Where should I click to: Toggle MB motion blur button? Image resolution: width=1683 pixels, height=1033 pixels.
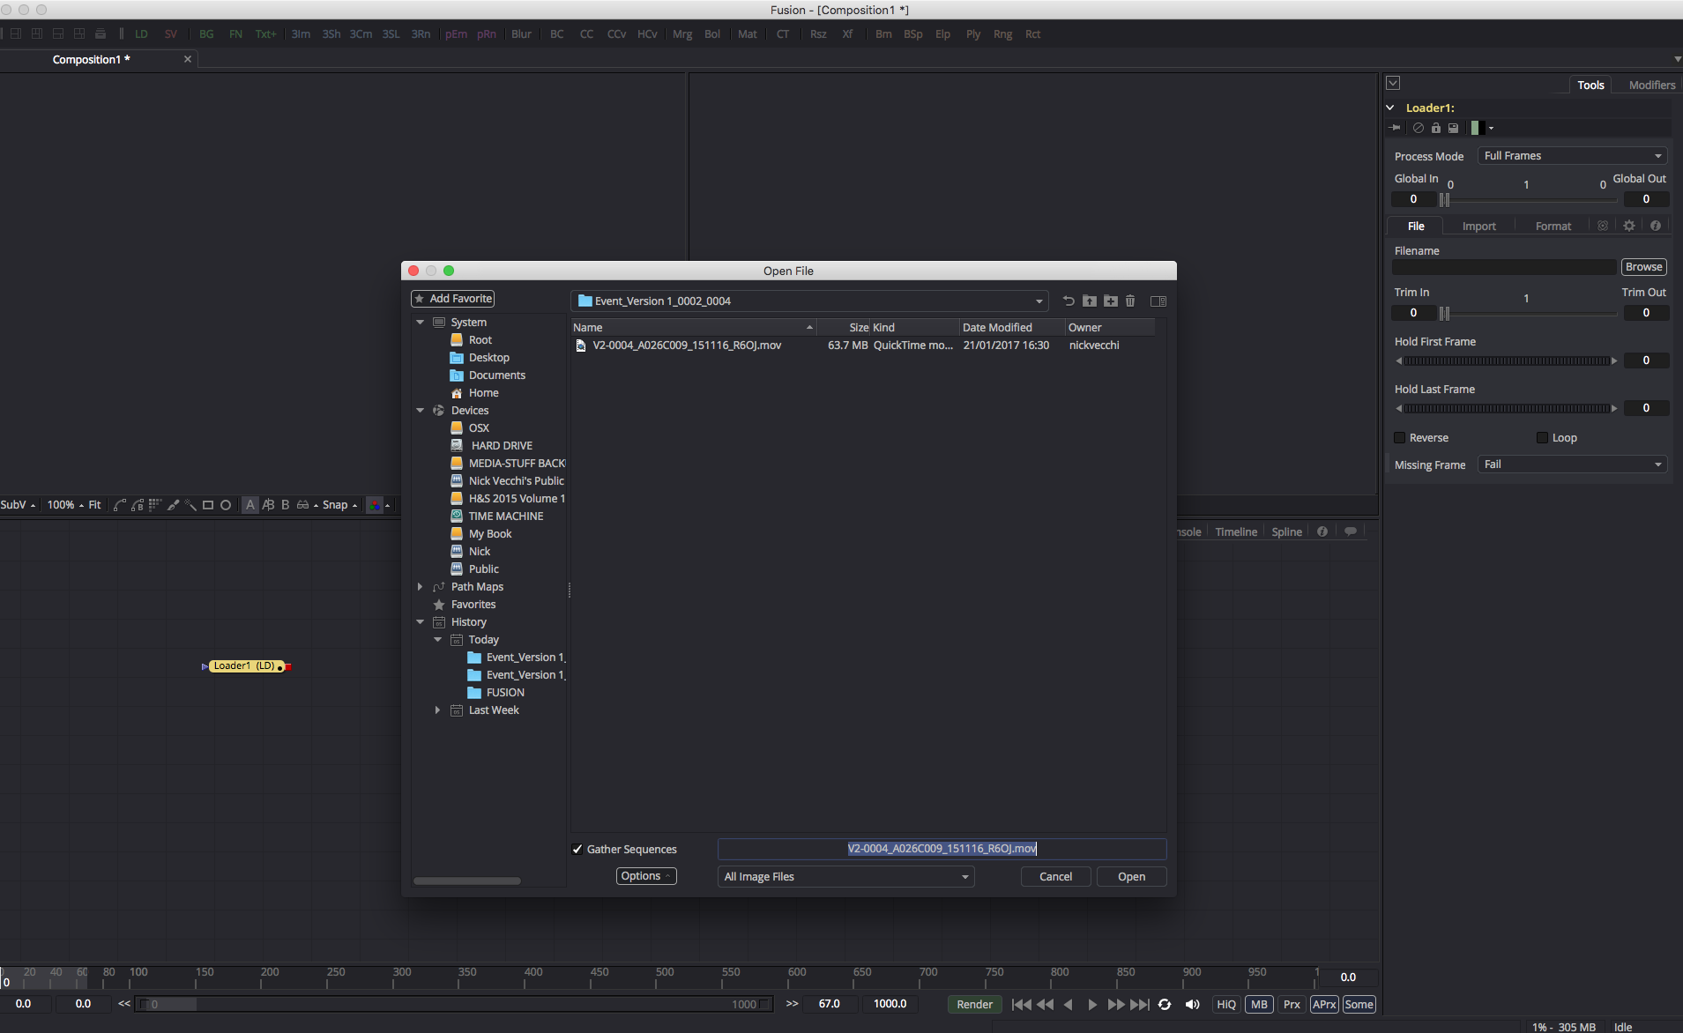click(x=1259, y=1005)
